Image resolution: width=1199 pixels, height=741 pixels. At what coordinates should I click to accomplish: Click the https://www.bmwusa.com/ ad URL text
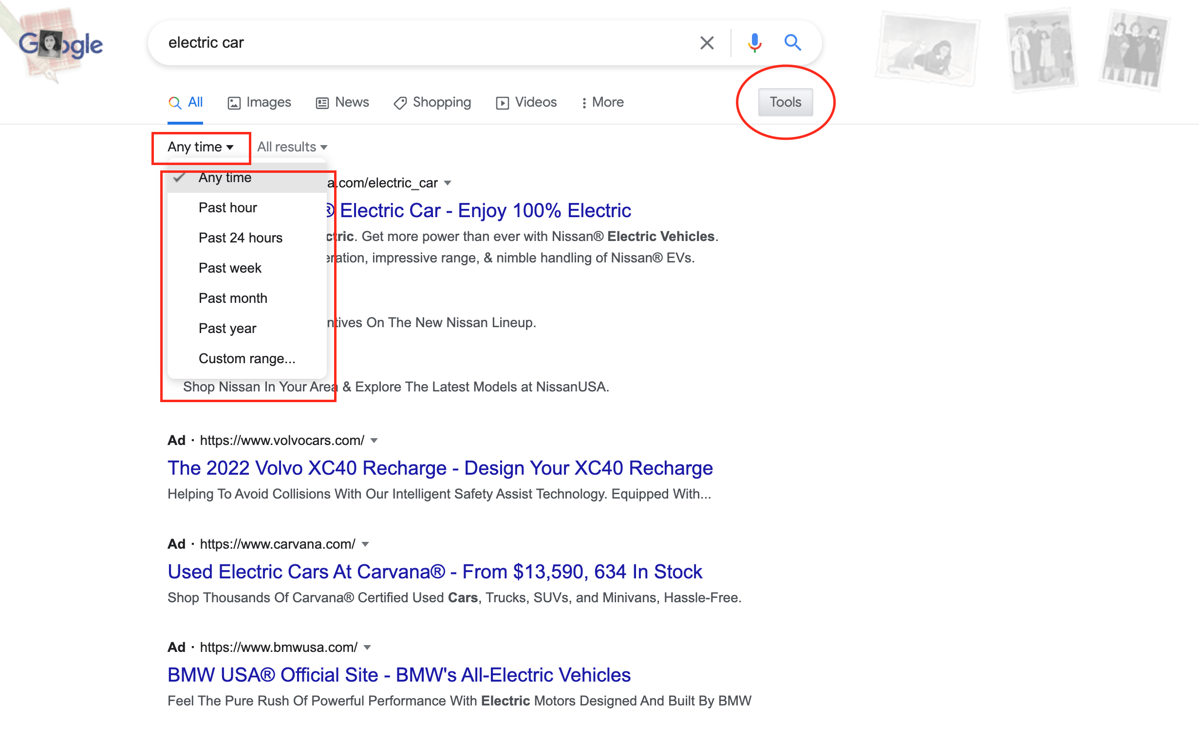[x=279, y=648]
